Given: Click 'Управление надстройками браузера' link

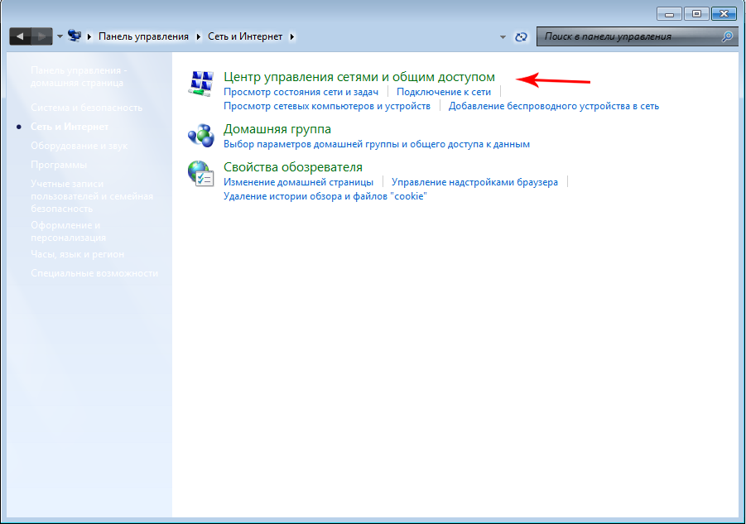Looking at the screenshot, I should (474, 182).
